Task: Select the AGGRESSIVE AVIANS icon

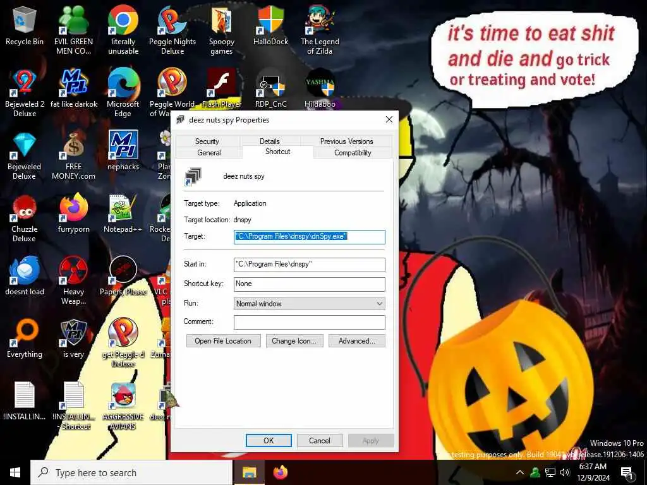Action: 123,406
